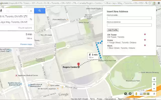This screenshot has height=100, width=161.
Task: Click the Glenn Gould Studio label
Action: 94,9
